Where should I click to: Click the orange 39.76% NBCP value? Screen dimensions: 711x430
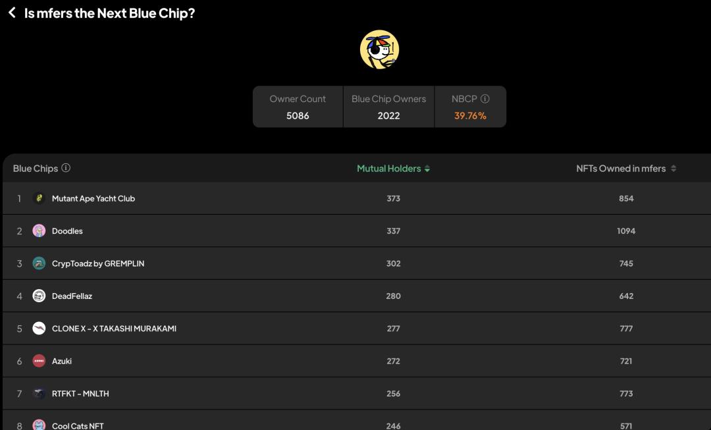coord(470,116)
